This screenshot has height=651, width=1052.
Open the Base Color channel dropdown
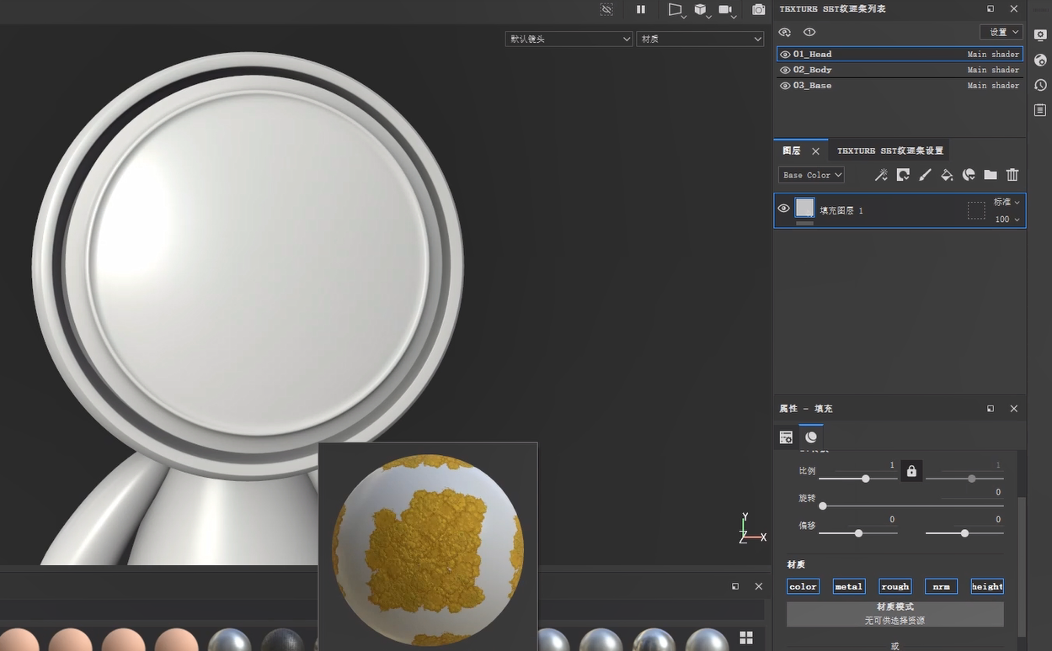(x=811, y=175)
